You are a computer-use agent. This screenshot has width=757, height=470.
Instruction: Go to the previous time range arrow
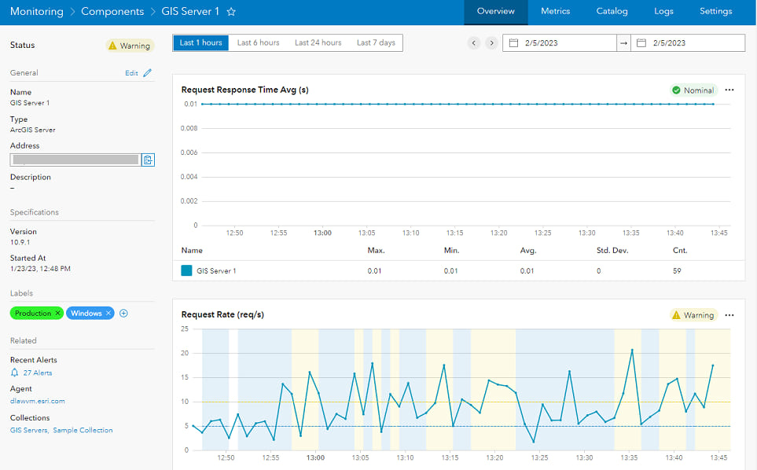pos(473,43)
